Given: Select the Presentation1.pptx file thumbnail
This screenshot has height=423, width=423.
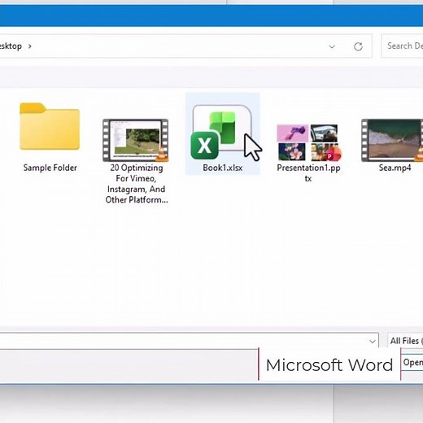Looking at the screenshot, I should tap(309, 142).
